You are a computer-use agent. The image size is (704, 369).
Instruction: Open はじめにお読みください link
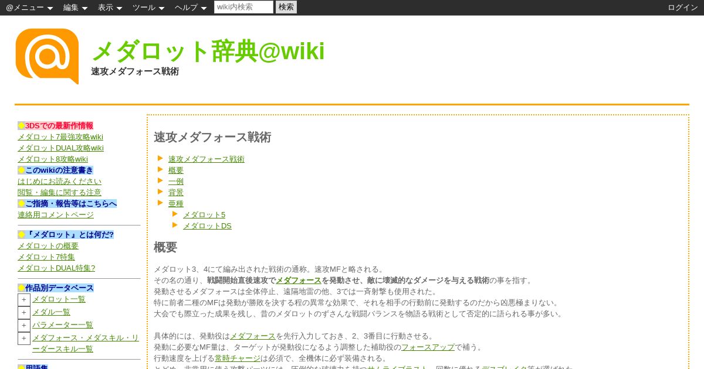click(x=59, y=182)
